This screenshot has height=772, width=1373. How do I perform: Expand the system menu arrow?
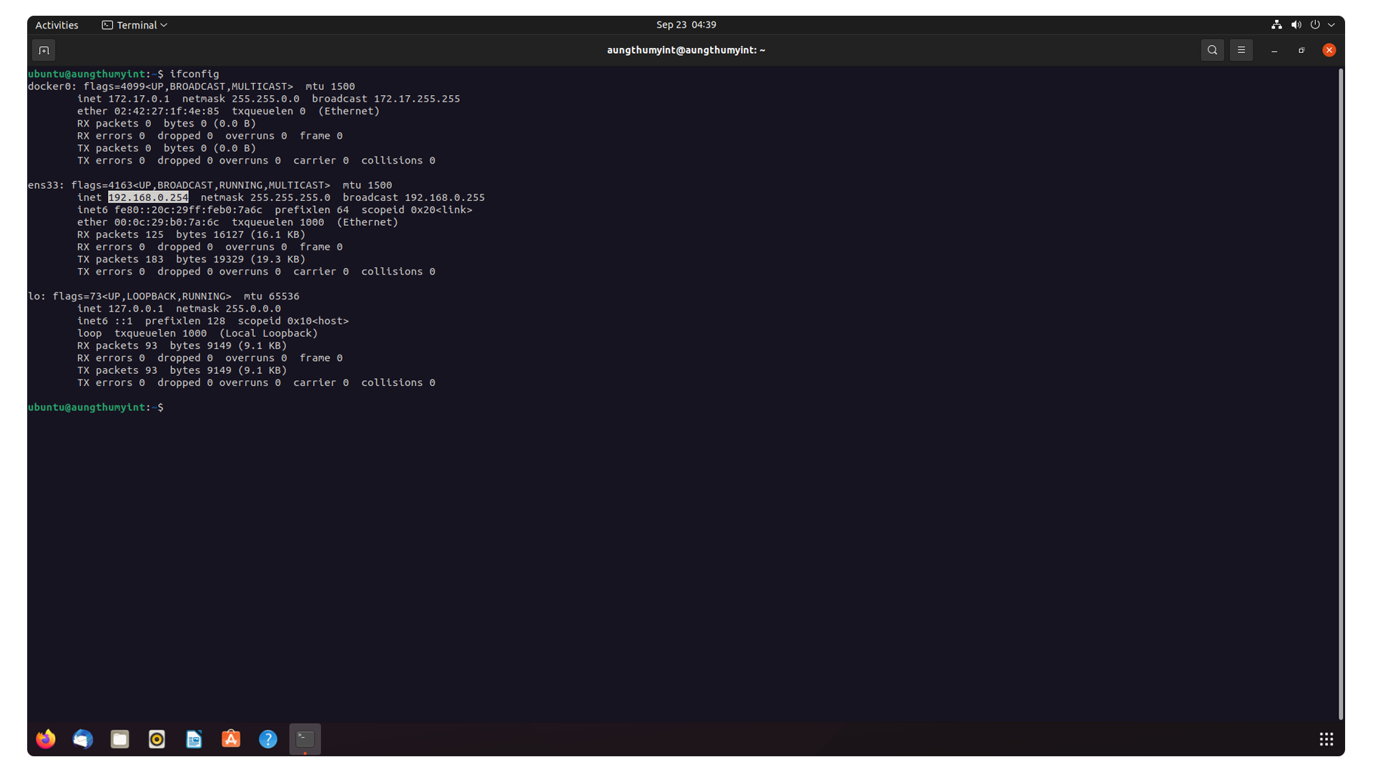coord(1332,25)
